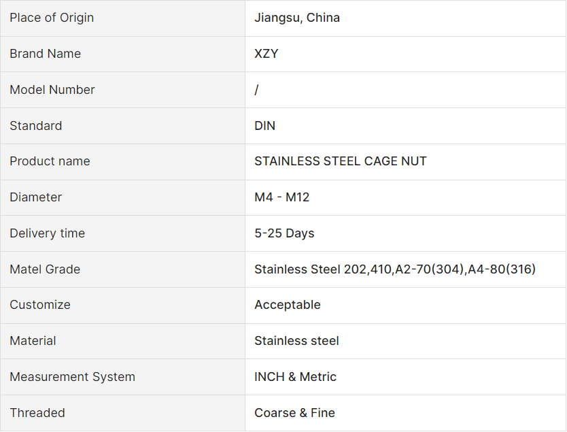Select the 'Coarse & Fine' threaded value
The image size is (567, 432).
pos(294,413)
